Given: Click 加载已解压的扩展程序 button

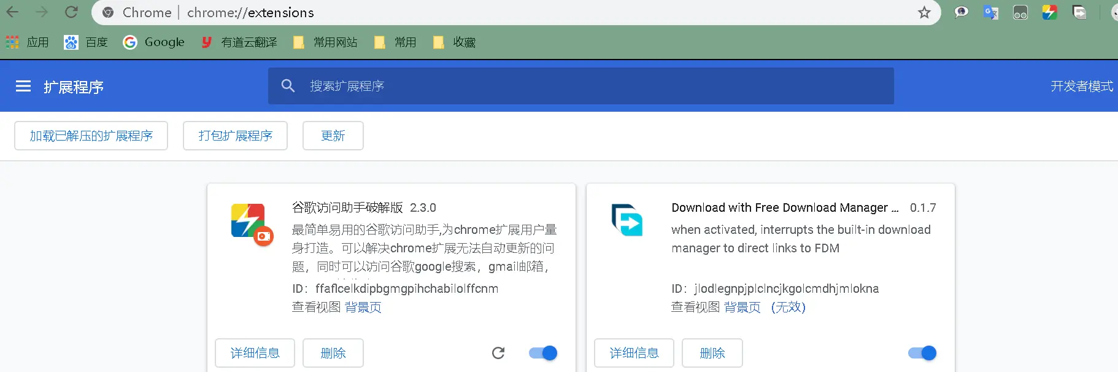Looking at the screenshot, I should [91, 136].
